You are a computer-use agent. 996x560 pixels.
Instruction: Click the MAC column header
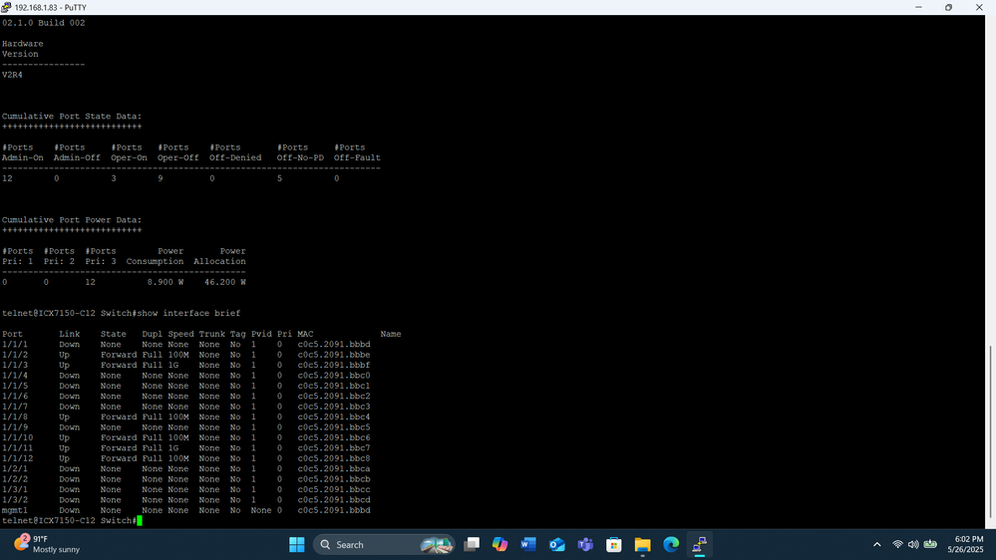coord(305,334)
